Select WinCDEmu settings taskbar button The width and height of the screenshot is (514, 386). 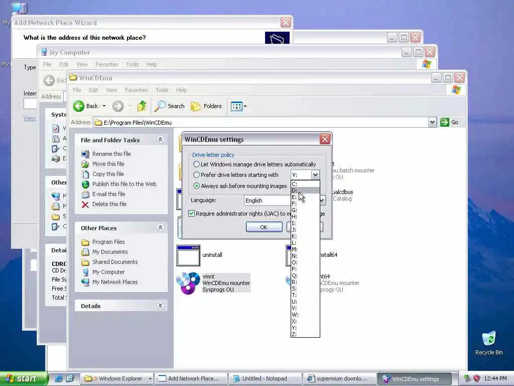(414, 379)
